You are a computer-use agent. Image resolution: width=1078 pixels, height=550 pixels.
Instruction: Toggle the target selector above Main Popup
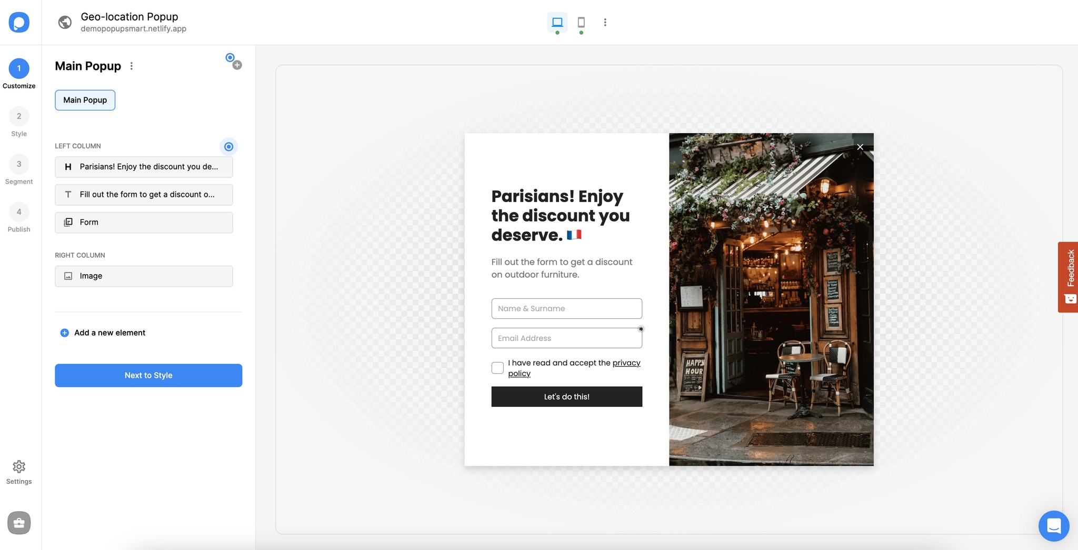click(x=229, y=56)
